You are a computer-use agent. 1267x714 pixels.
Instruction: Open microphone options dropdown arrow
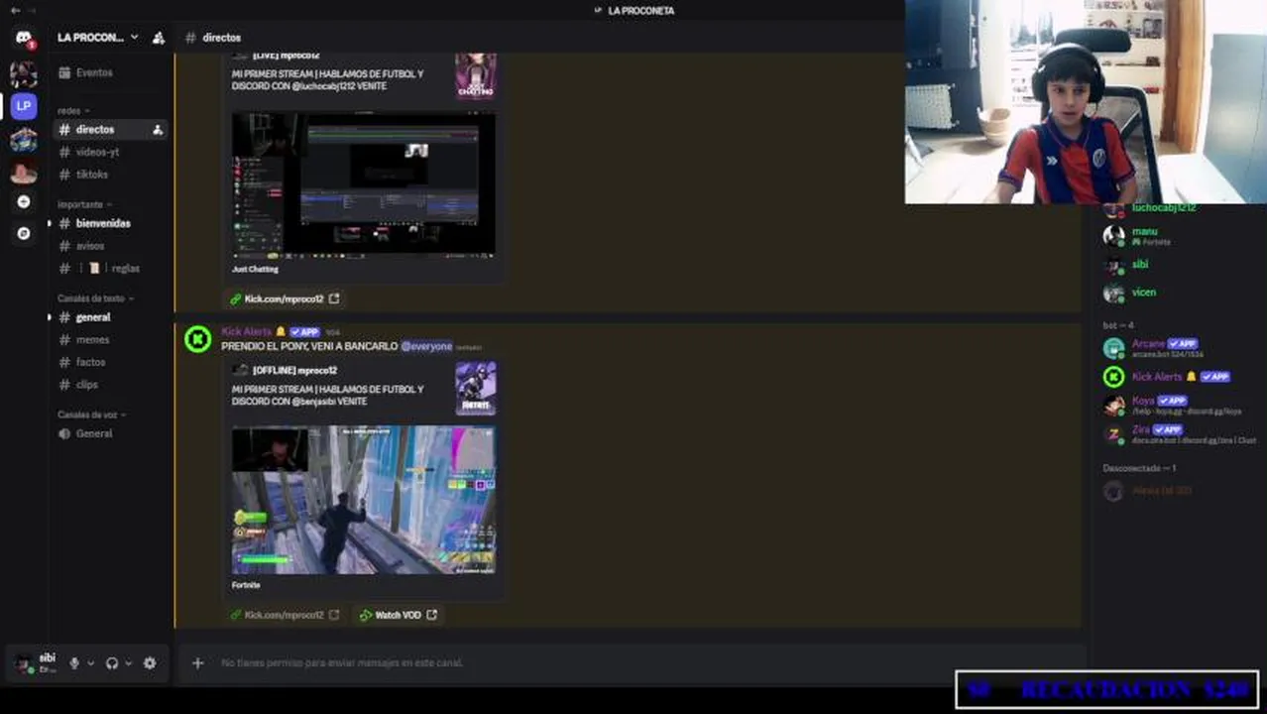[90, 662]
